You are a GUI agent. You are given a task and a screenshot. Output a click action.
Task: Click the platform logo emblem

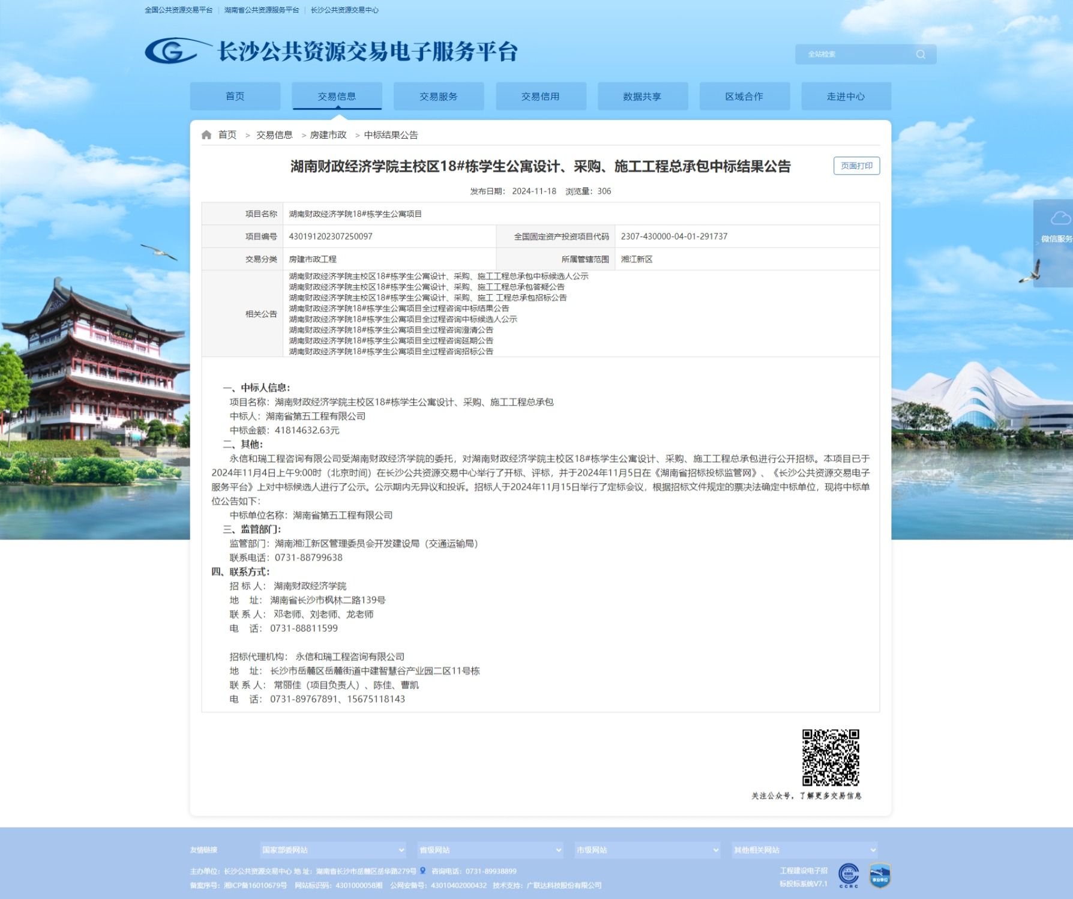(x=173, y=51)
